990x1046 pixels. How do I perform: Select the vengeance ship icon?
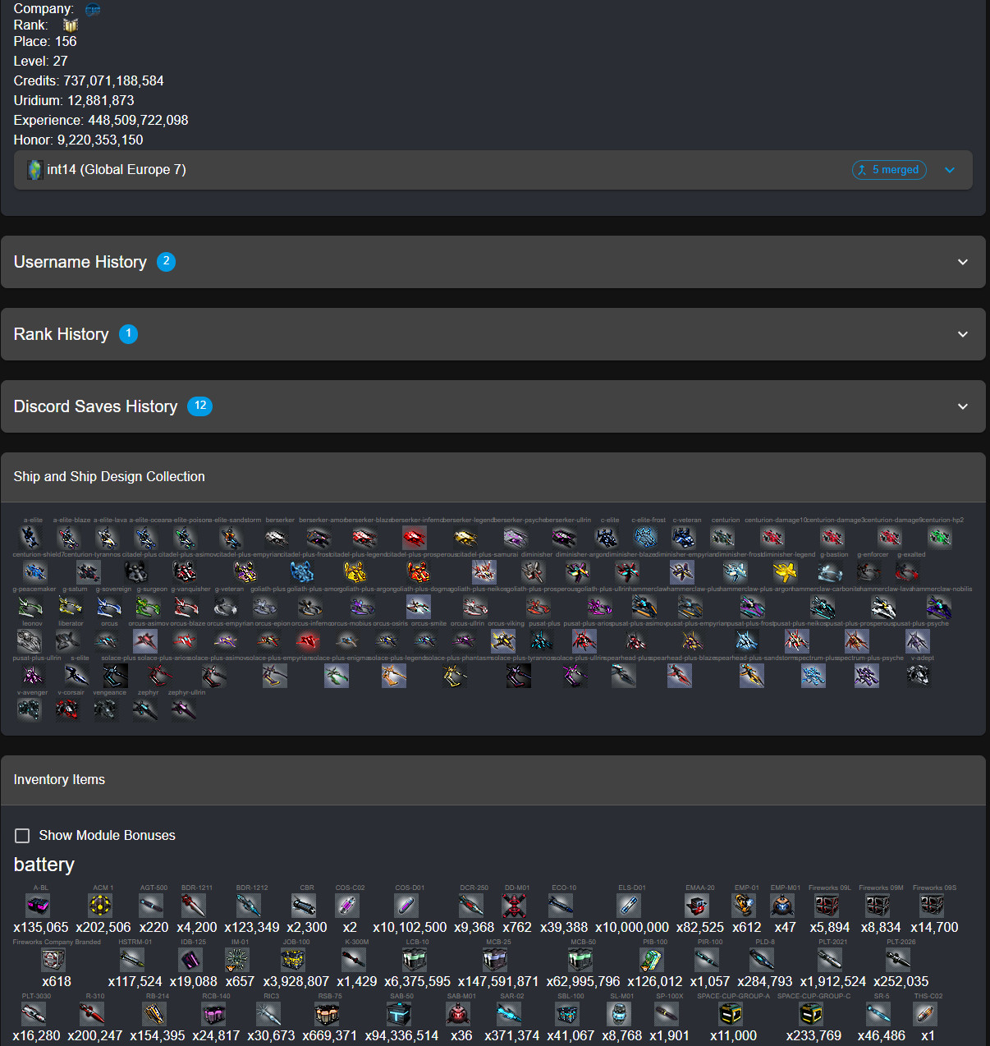click(x=106, y=709)
